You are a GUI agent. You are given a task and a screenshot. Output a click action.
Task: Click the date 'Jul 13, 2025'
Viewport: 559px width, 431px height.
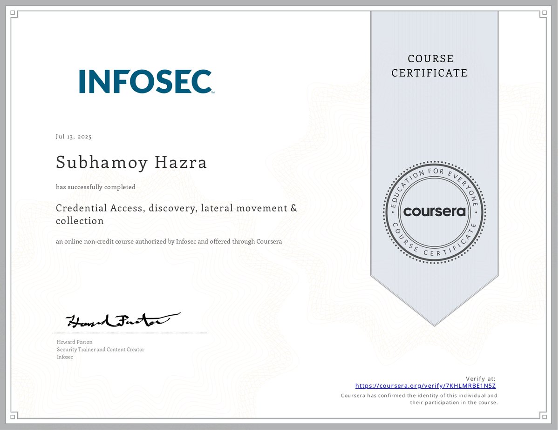point(74,136)
